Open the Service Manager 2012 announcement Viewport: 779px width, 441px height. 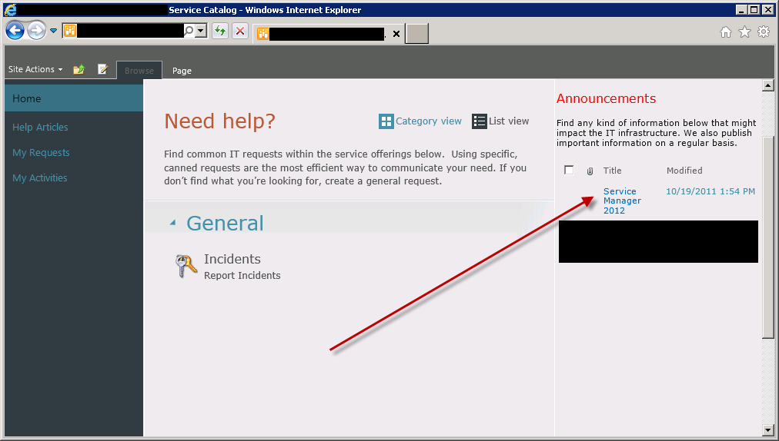pos(621,201)
